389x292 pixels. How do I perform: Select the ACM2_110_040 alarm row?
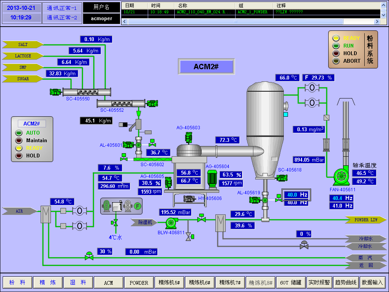pos(251,12)
